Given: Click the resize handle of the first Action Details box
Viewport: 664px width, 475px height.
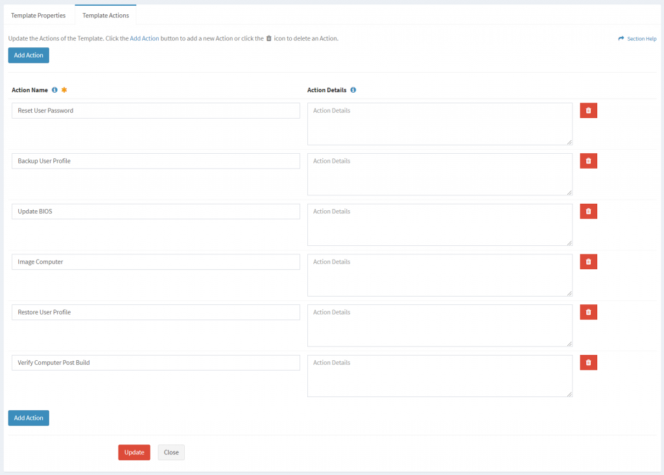Looking at the screenshot, I should (x=569, y=141).
